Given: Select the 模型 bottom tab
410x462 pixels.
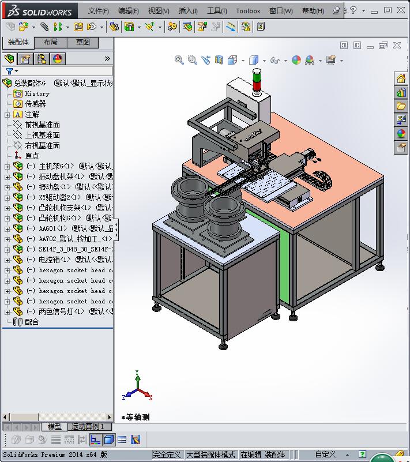Looking at the screenshot, I should click(x=54, y=427).
